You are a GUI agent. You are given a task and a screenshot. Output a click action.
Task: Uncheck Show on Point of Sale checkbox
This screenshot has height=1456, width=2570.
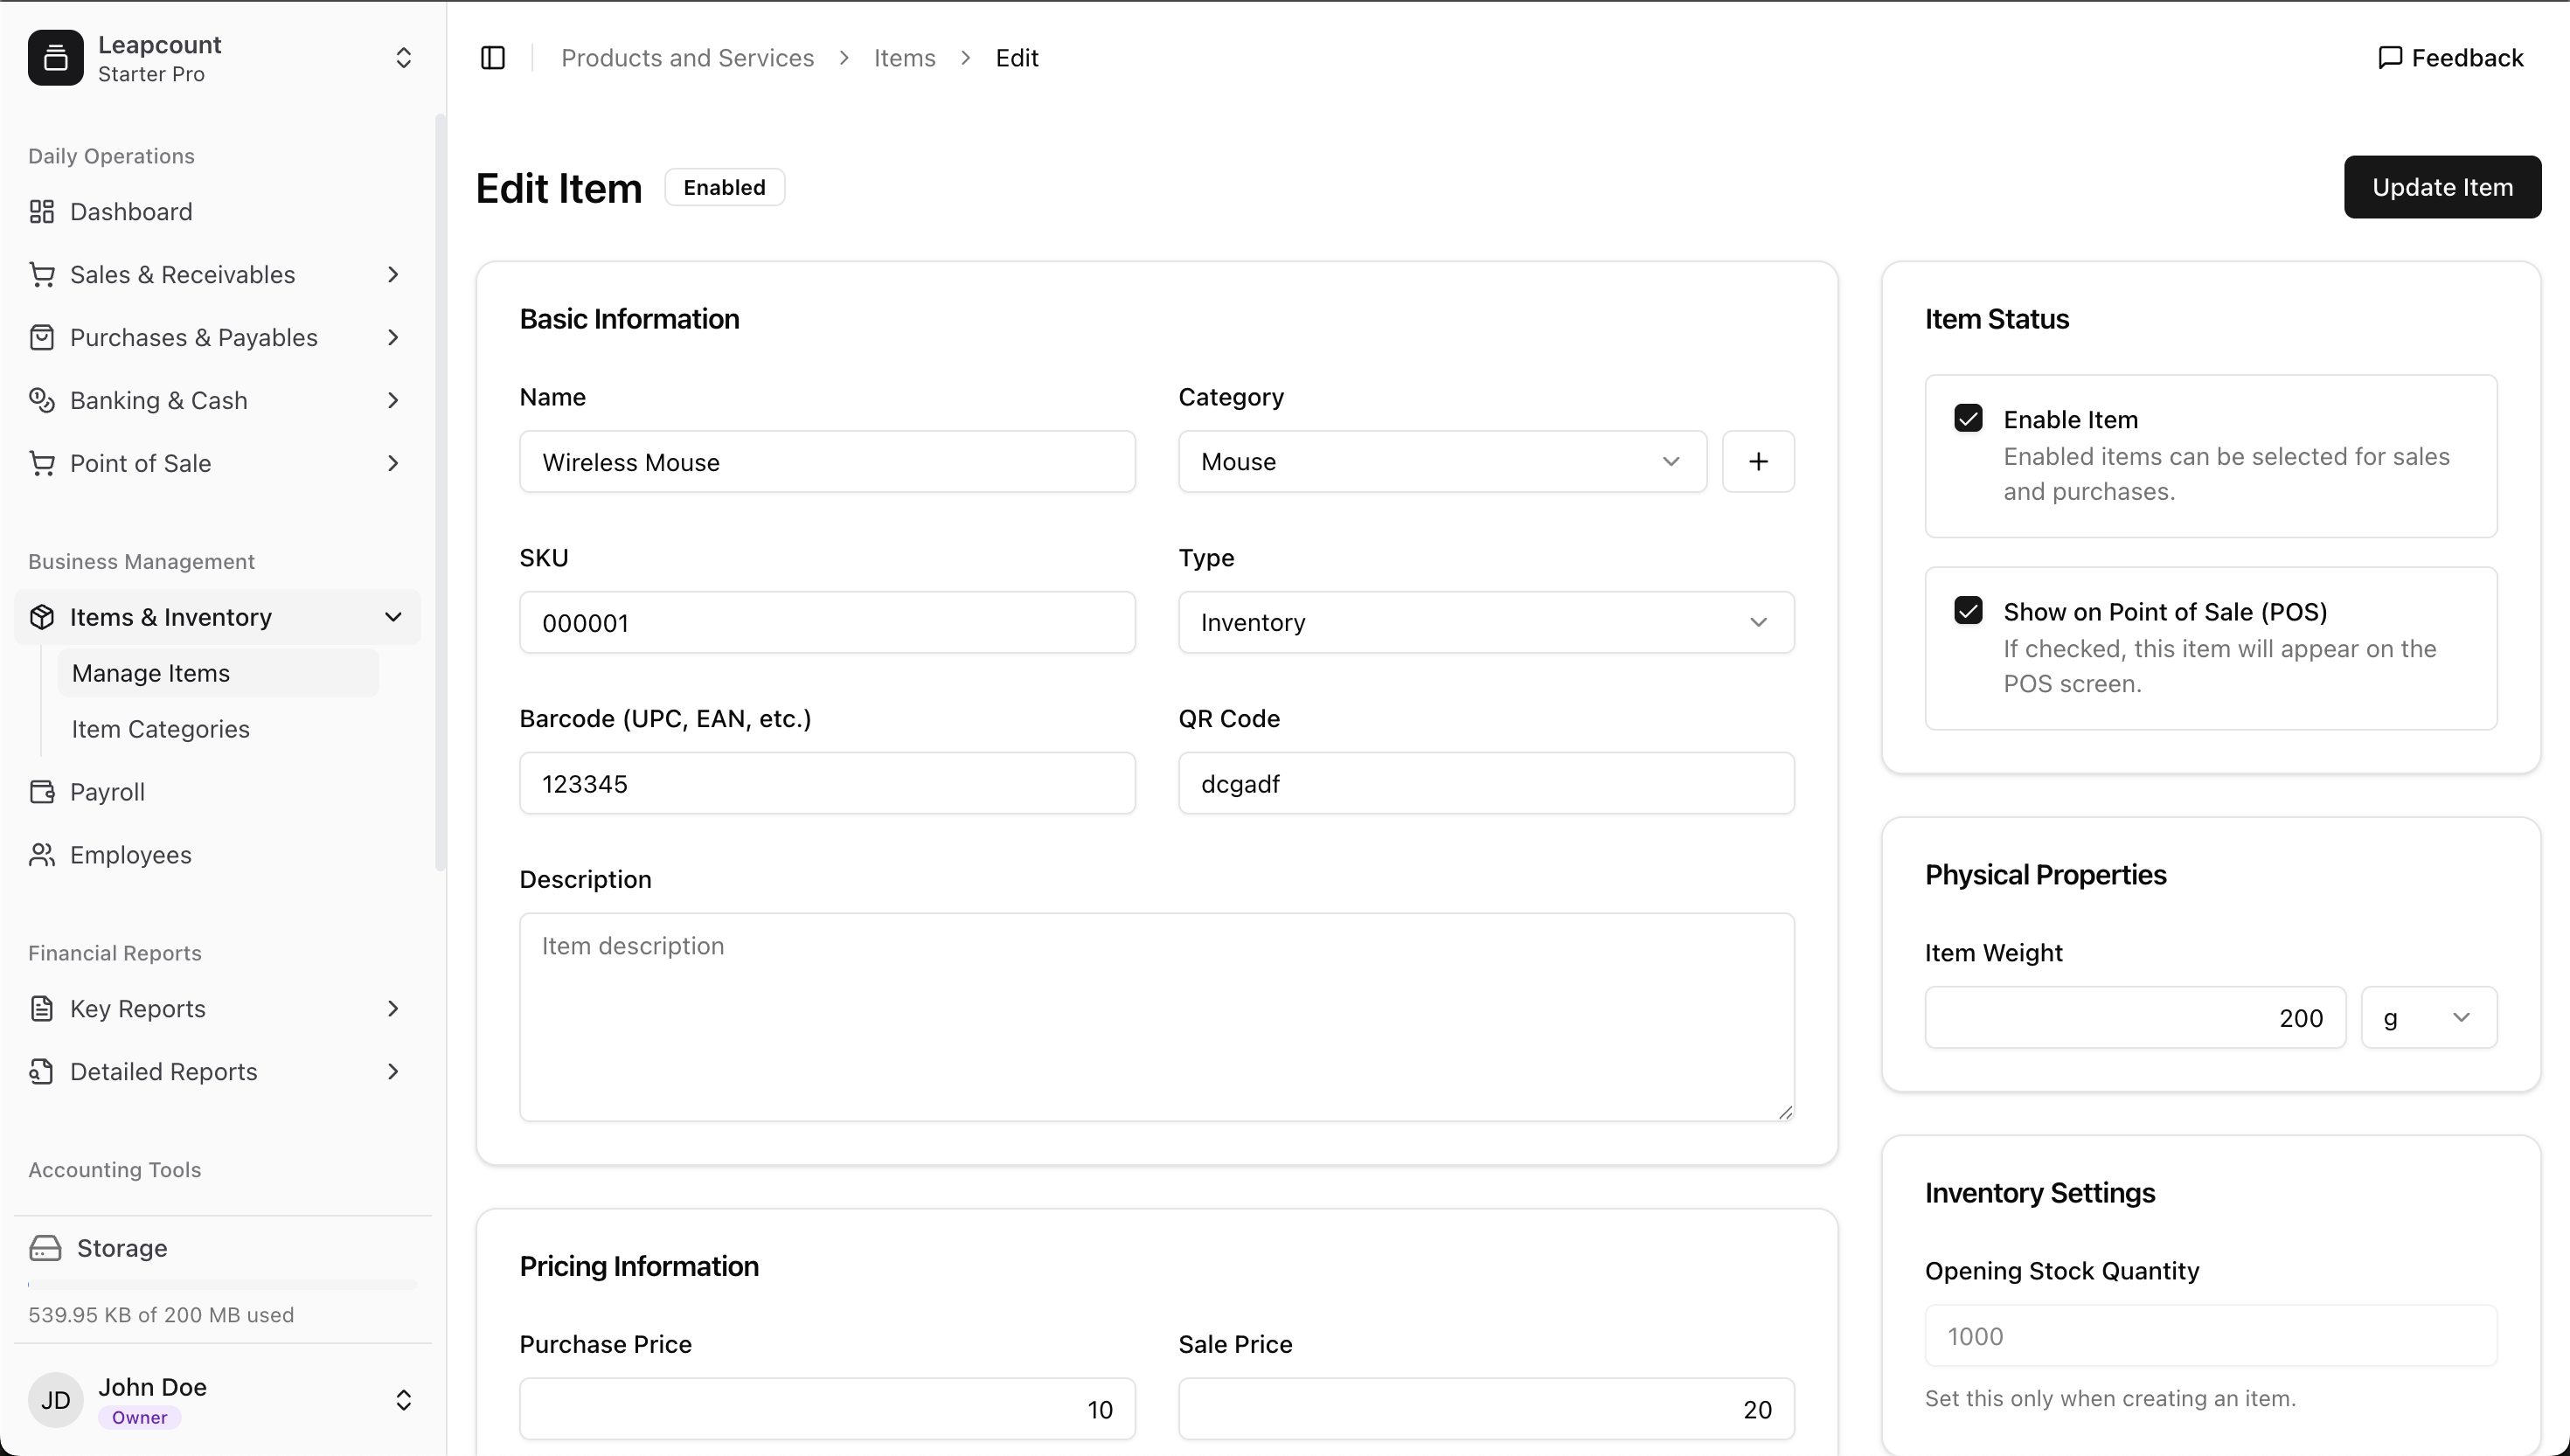tap(1968, 610)
